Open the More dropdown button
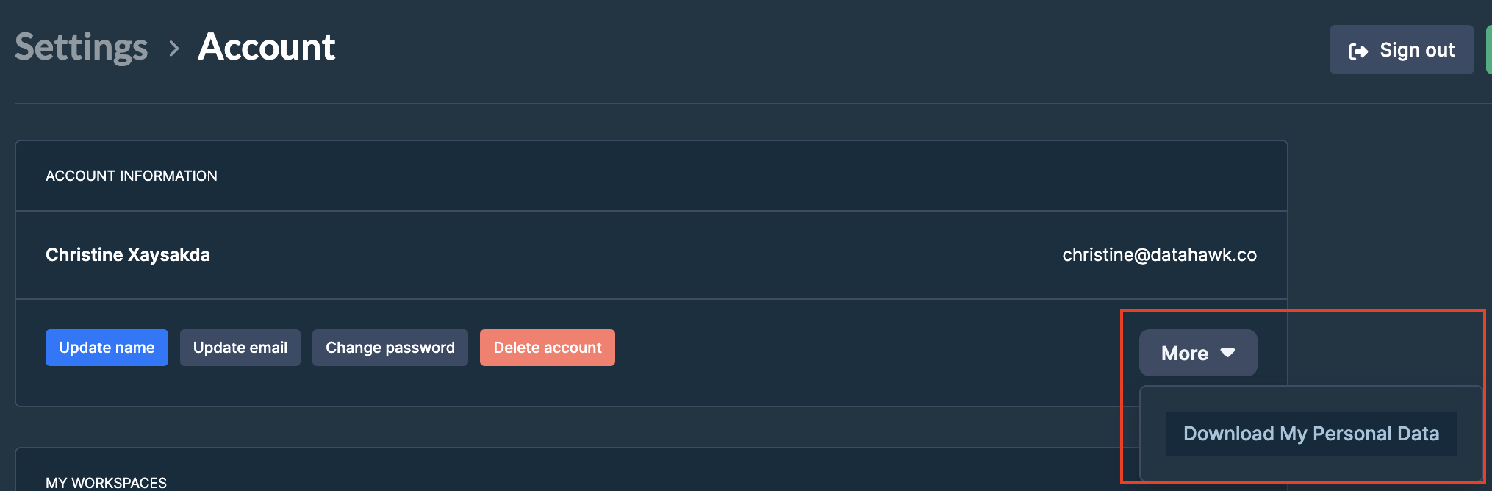This screenshot has width=1492, height=491. click(x=1198, y=353)
